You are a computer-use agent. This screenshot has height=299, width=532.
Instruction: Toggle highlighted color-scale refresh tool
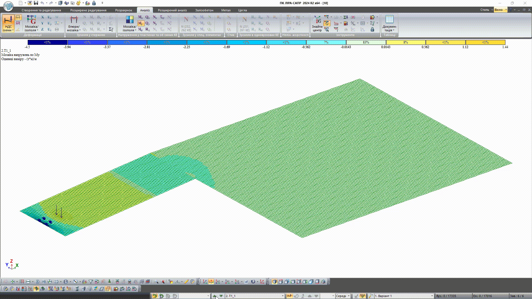click(x=327, y=23)
